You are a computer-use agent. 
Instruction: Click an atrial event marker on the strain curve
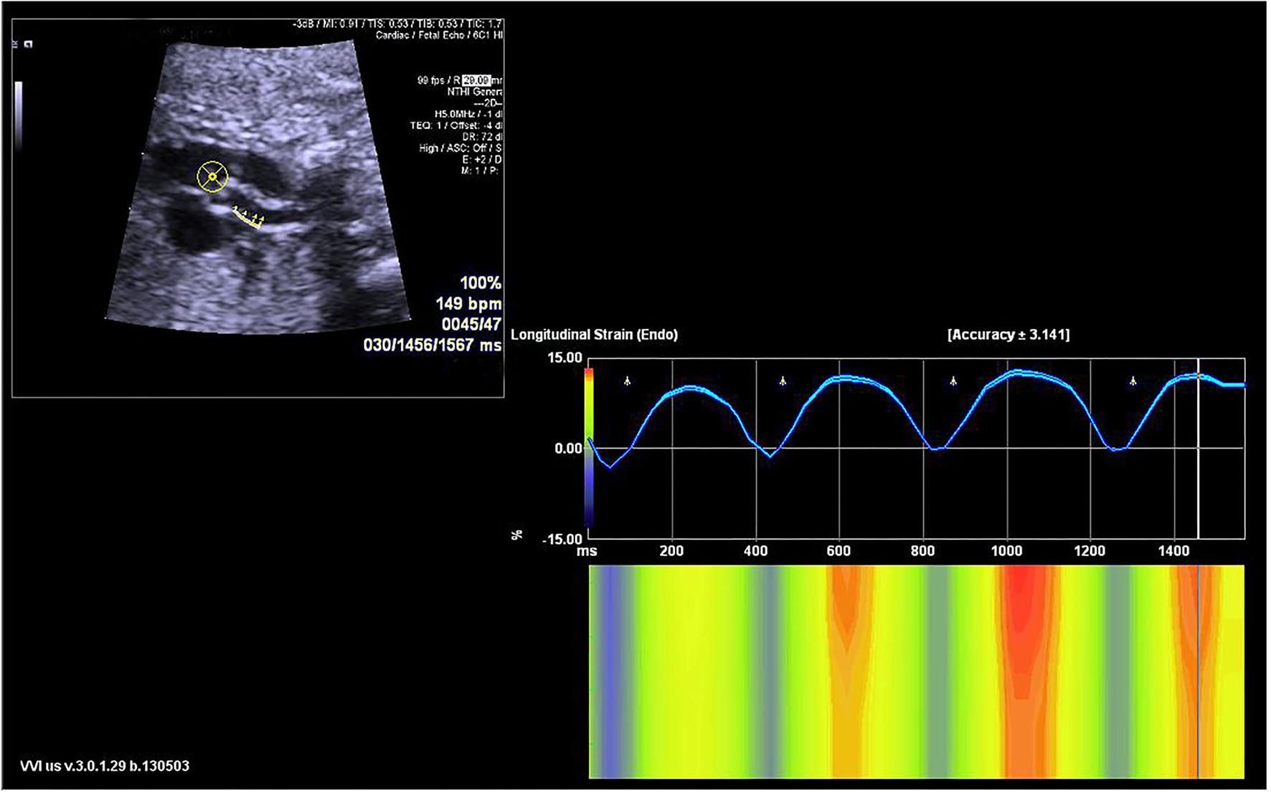coord(628,381)
